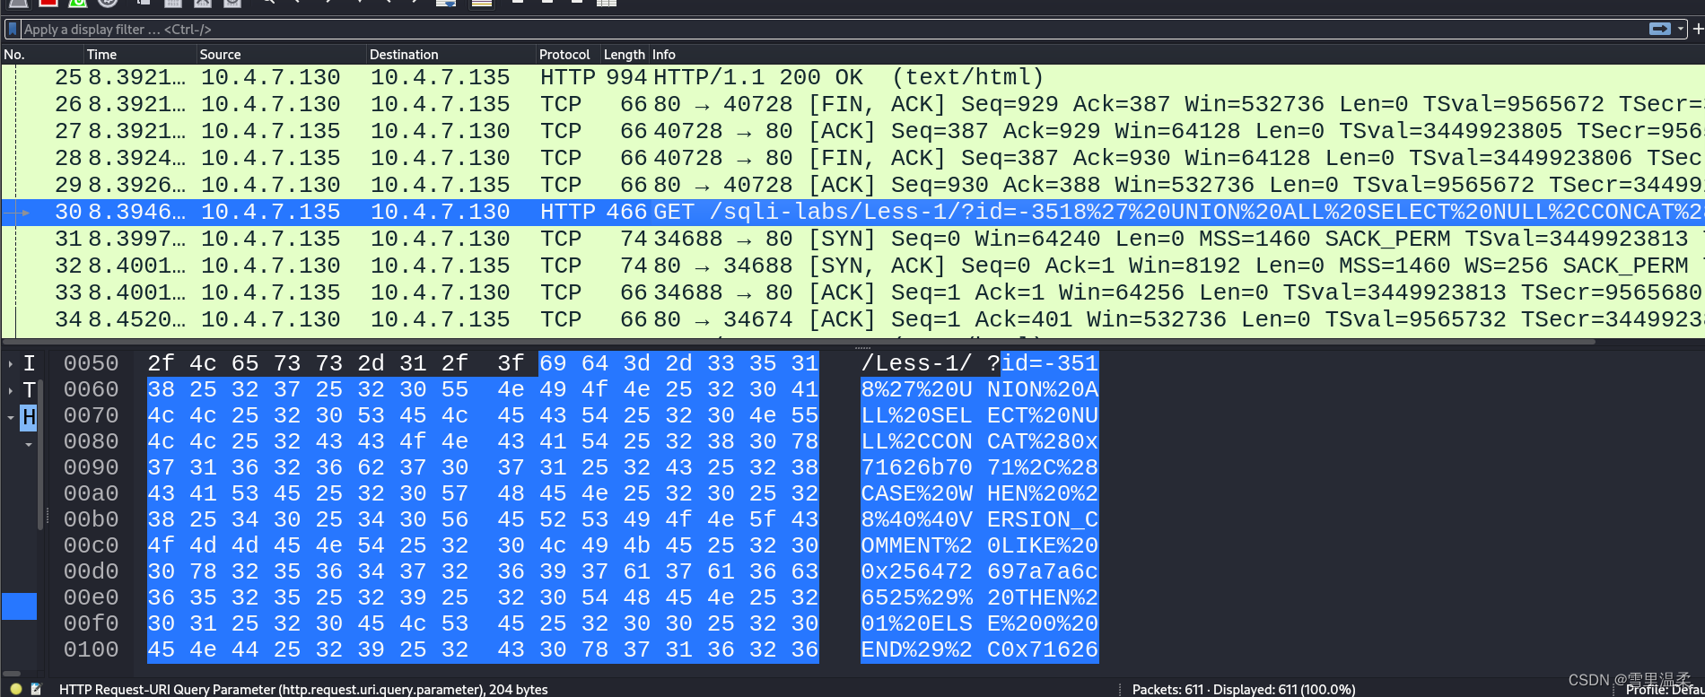Click hex offset 00d0 in bytes pane

pyautogui.click(x=92, y=571)
